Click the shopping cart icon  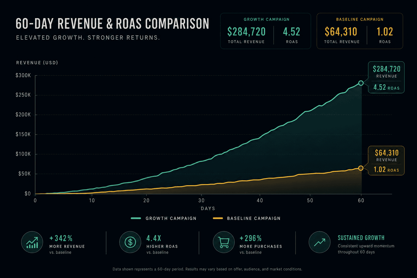(x=224, y=242)
